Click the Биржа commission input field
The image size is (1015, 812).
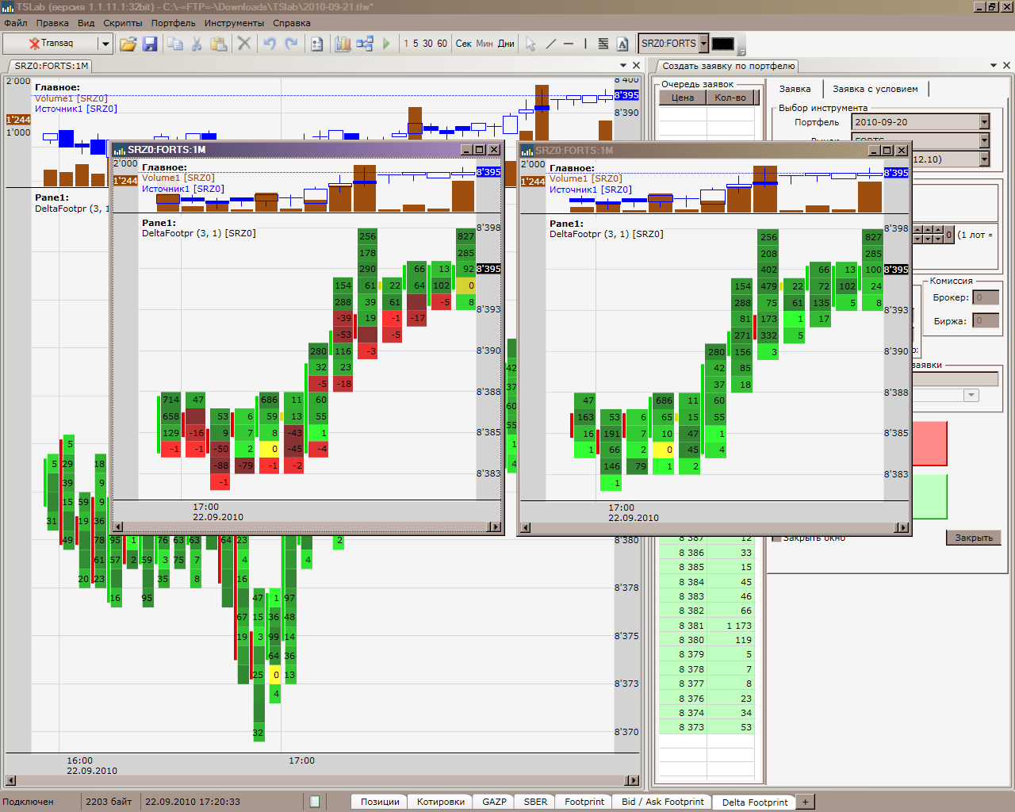point(986,320)
